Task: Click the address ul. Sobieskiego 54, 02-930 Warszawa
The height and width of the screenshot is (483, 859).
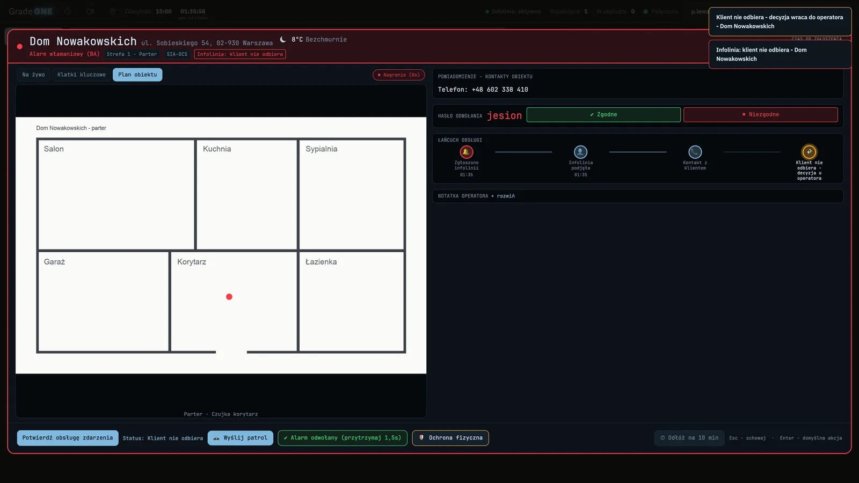Action: tap(207, 43)
